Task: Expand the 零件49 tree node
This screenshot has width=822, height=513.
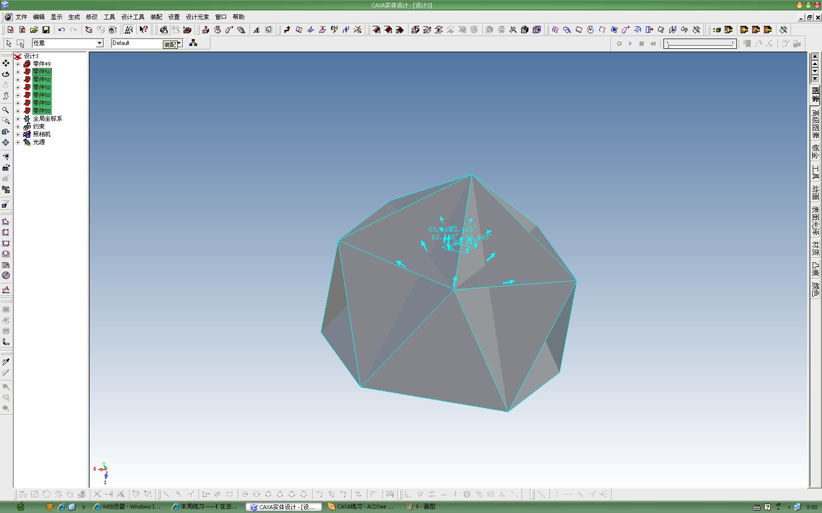Action: (x=18, y=64)
